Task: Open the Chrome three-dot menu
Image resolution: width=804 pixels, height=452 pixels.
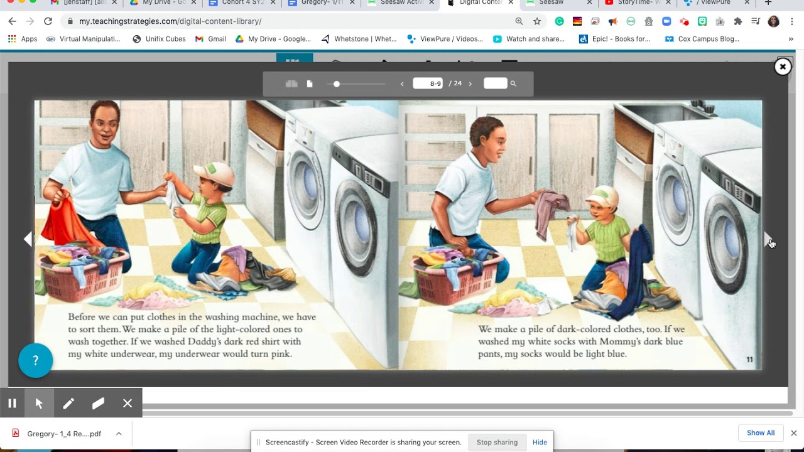Action: (x=791, y=21)
